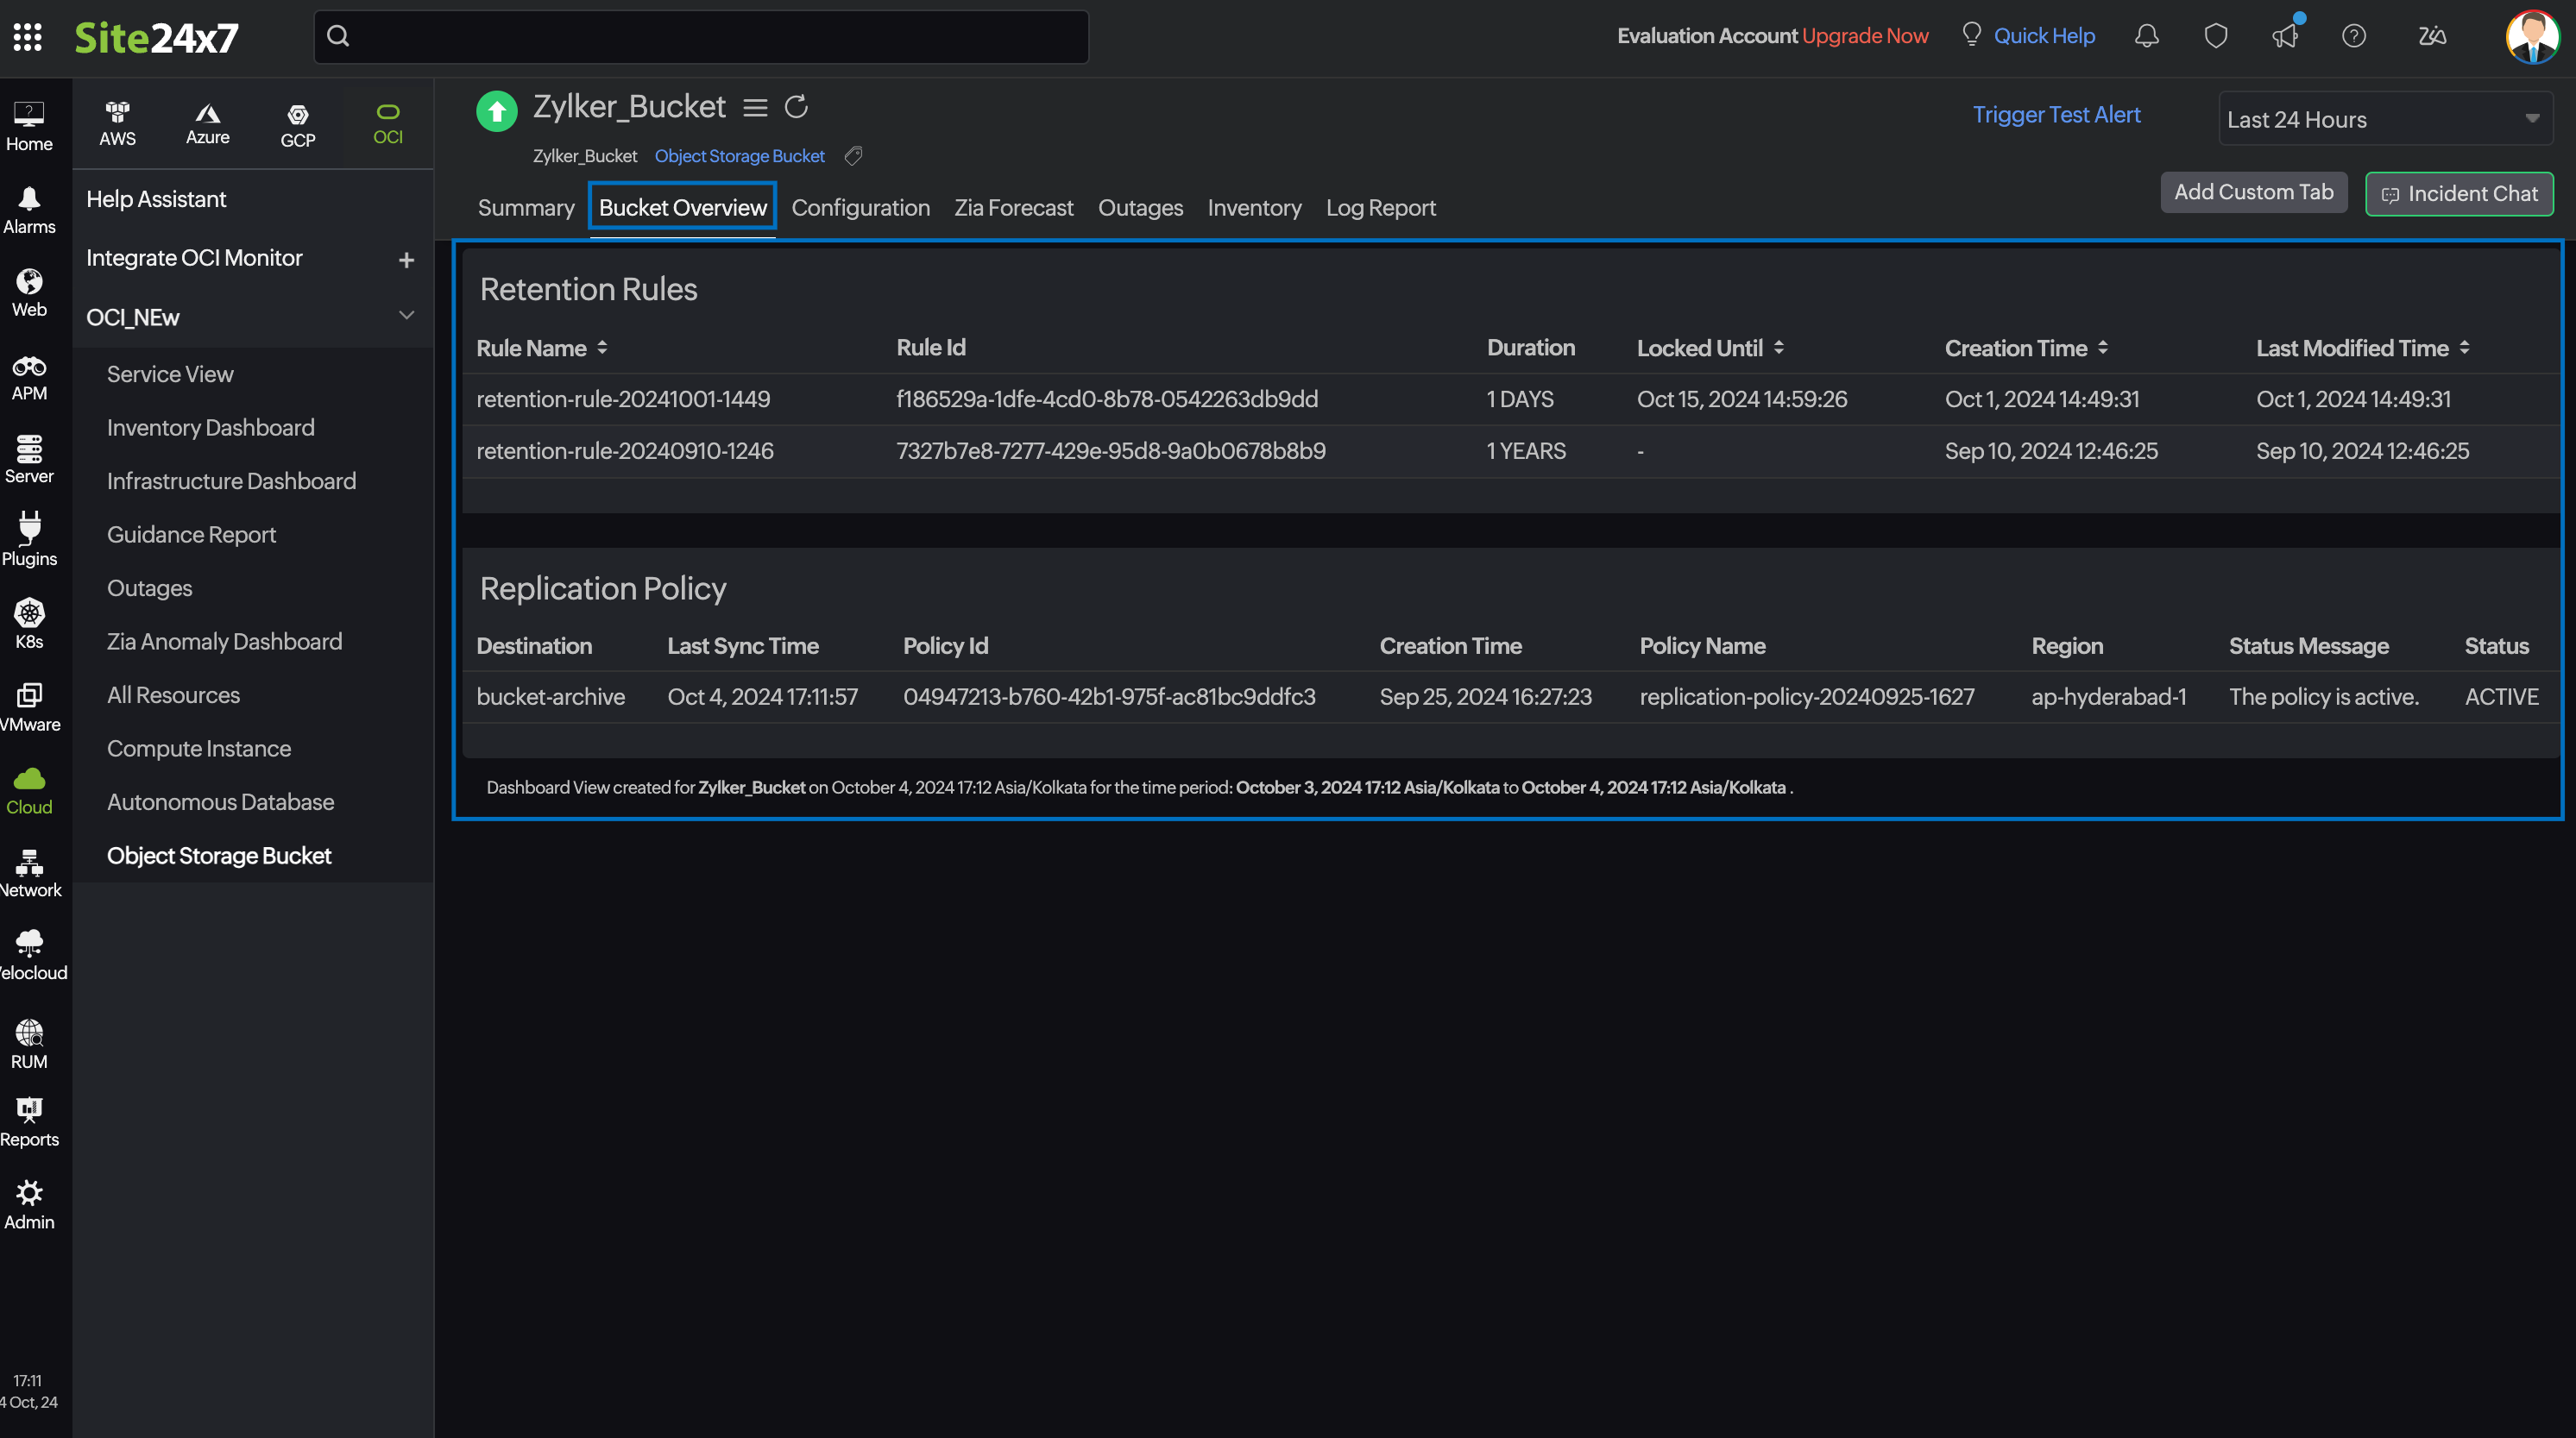
Task: Toggle the Locked Until column sort
Action: (1779, 347)
